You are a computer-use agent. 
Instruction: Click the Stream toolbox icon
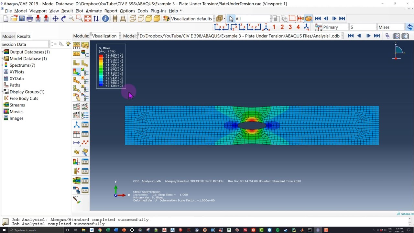77,180
